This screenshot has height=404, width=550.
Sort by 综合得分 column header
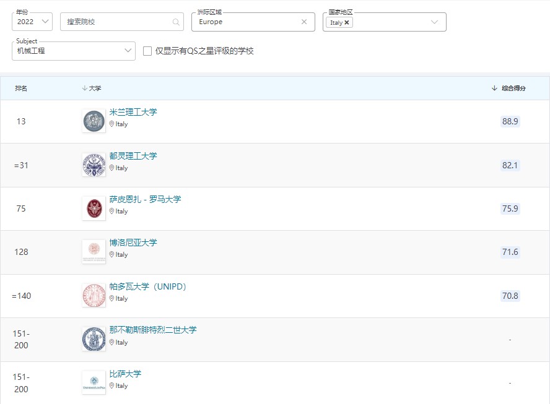point(509,88)
